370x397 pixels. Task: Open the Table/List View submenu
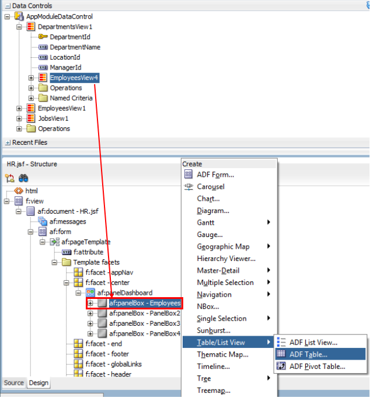[x=228, y=342]
